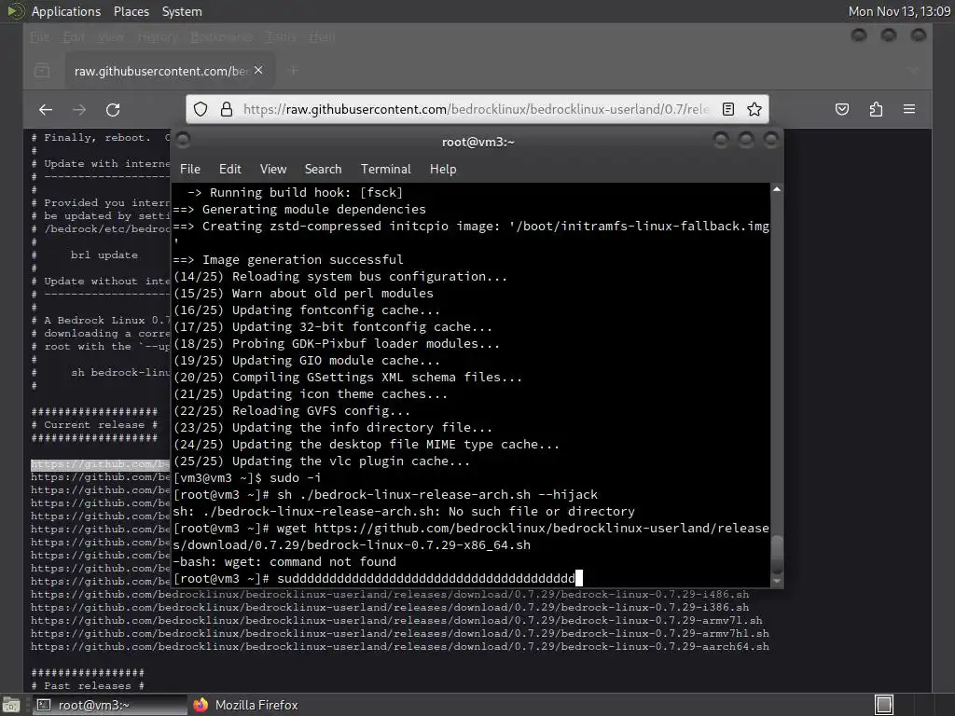955x716 pixels.
Task: Open the System menu in top panel
Action: pyautogui.click(x=182, y=11)
